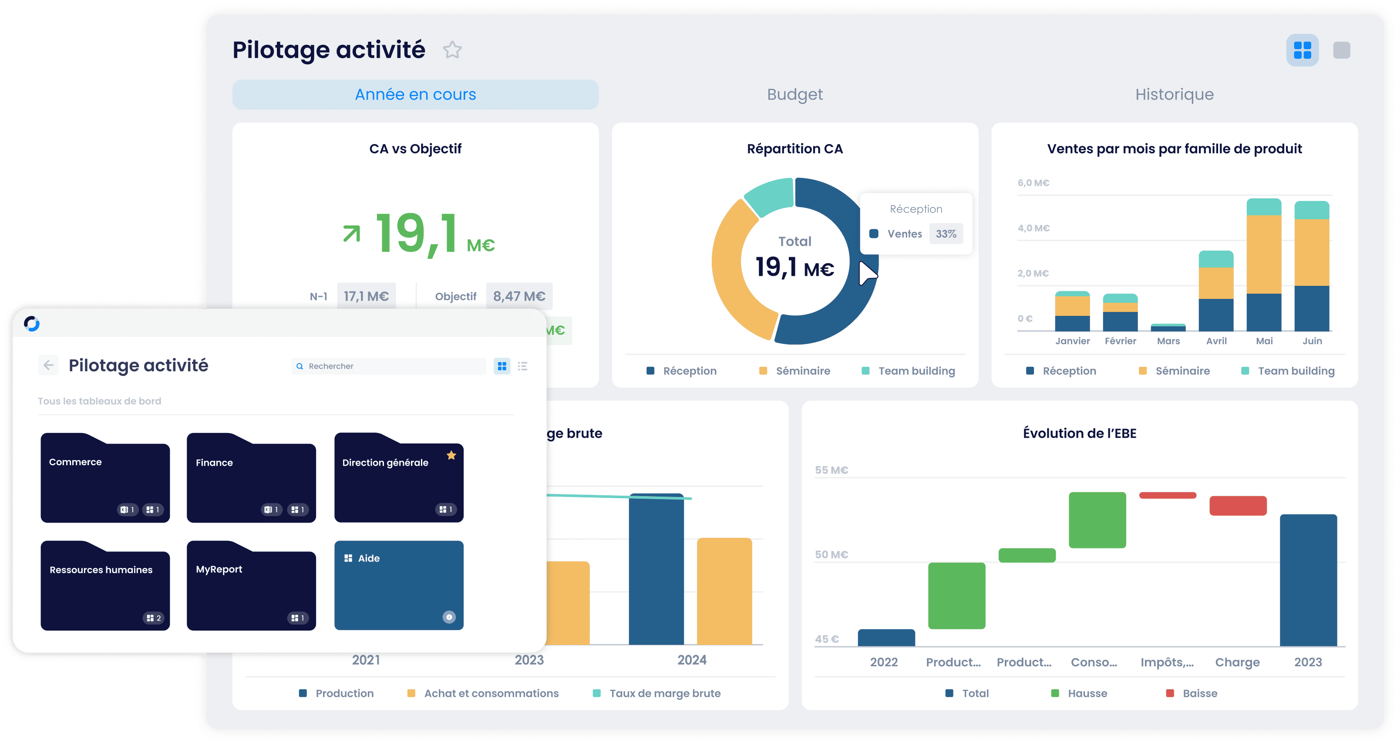Click the Objectif value 8,47 M€
Viewport: 1397px width, 742px height.
pyautogui.click(x=519, y=296)
